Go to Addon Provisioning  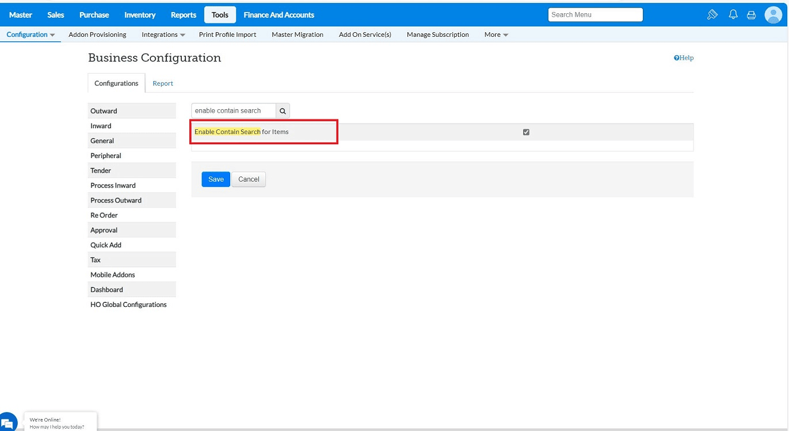tap(97, 34)
